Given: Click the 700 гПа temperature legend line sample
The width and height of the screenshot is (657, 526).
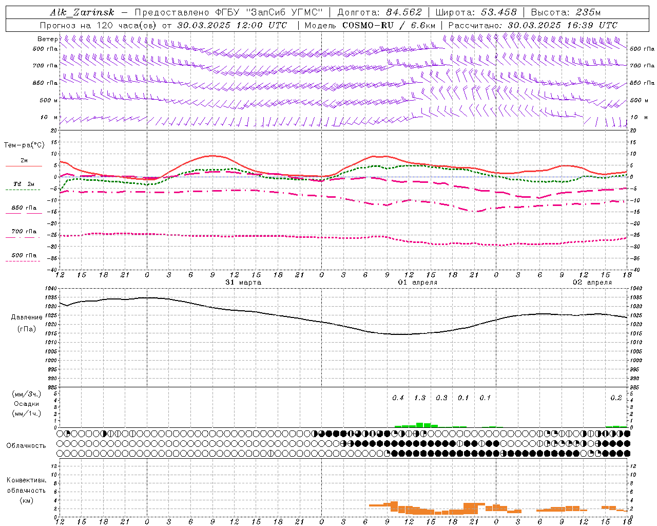Looking at the screenshot, I should coord(23,237).
